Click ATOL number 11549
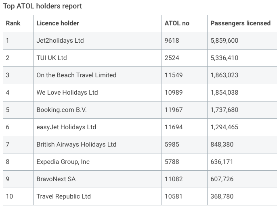The image size is (277, 209). (x=174, y=75)
